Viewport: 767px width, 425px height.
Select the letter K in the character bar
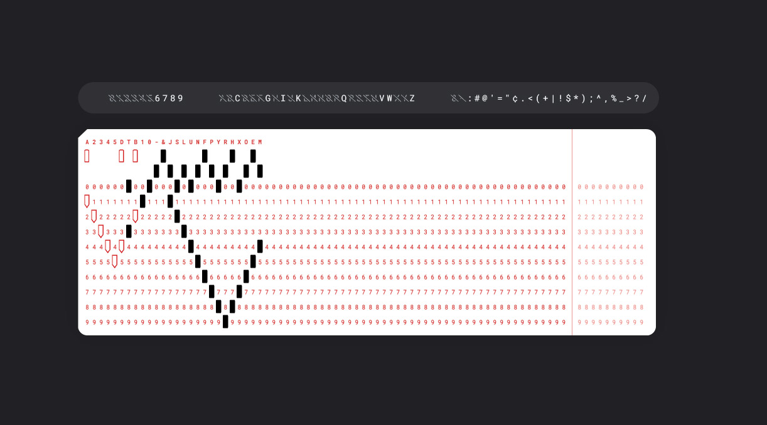click(x=298, y=98)
